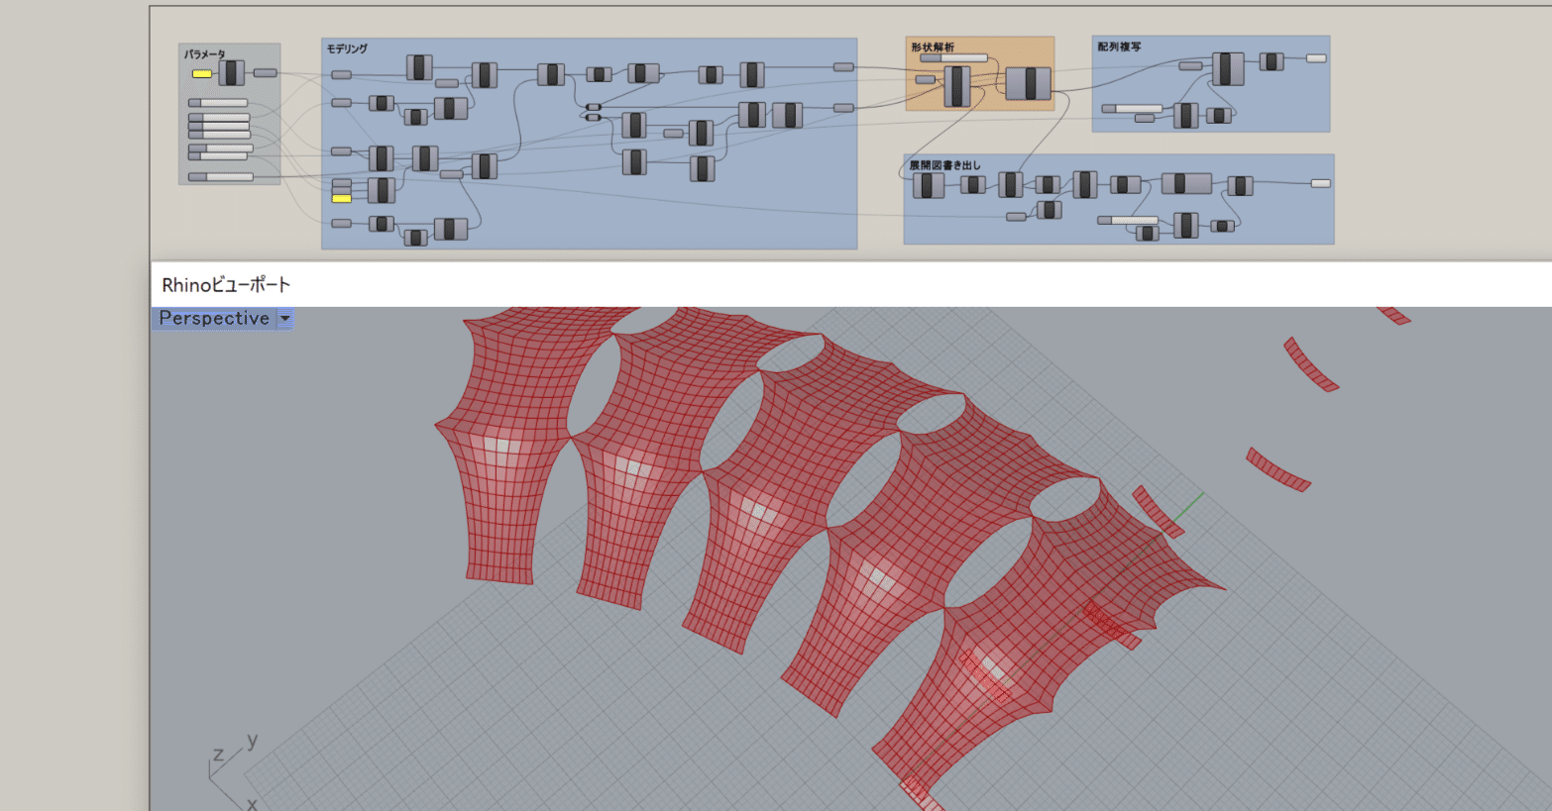1552x811 pixels.
Task: Click the number slider in 展開図書き出し group
Action: (x=1128, y=221)
